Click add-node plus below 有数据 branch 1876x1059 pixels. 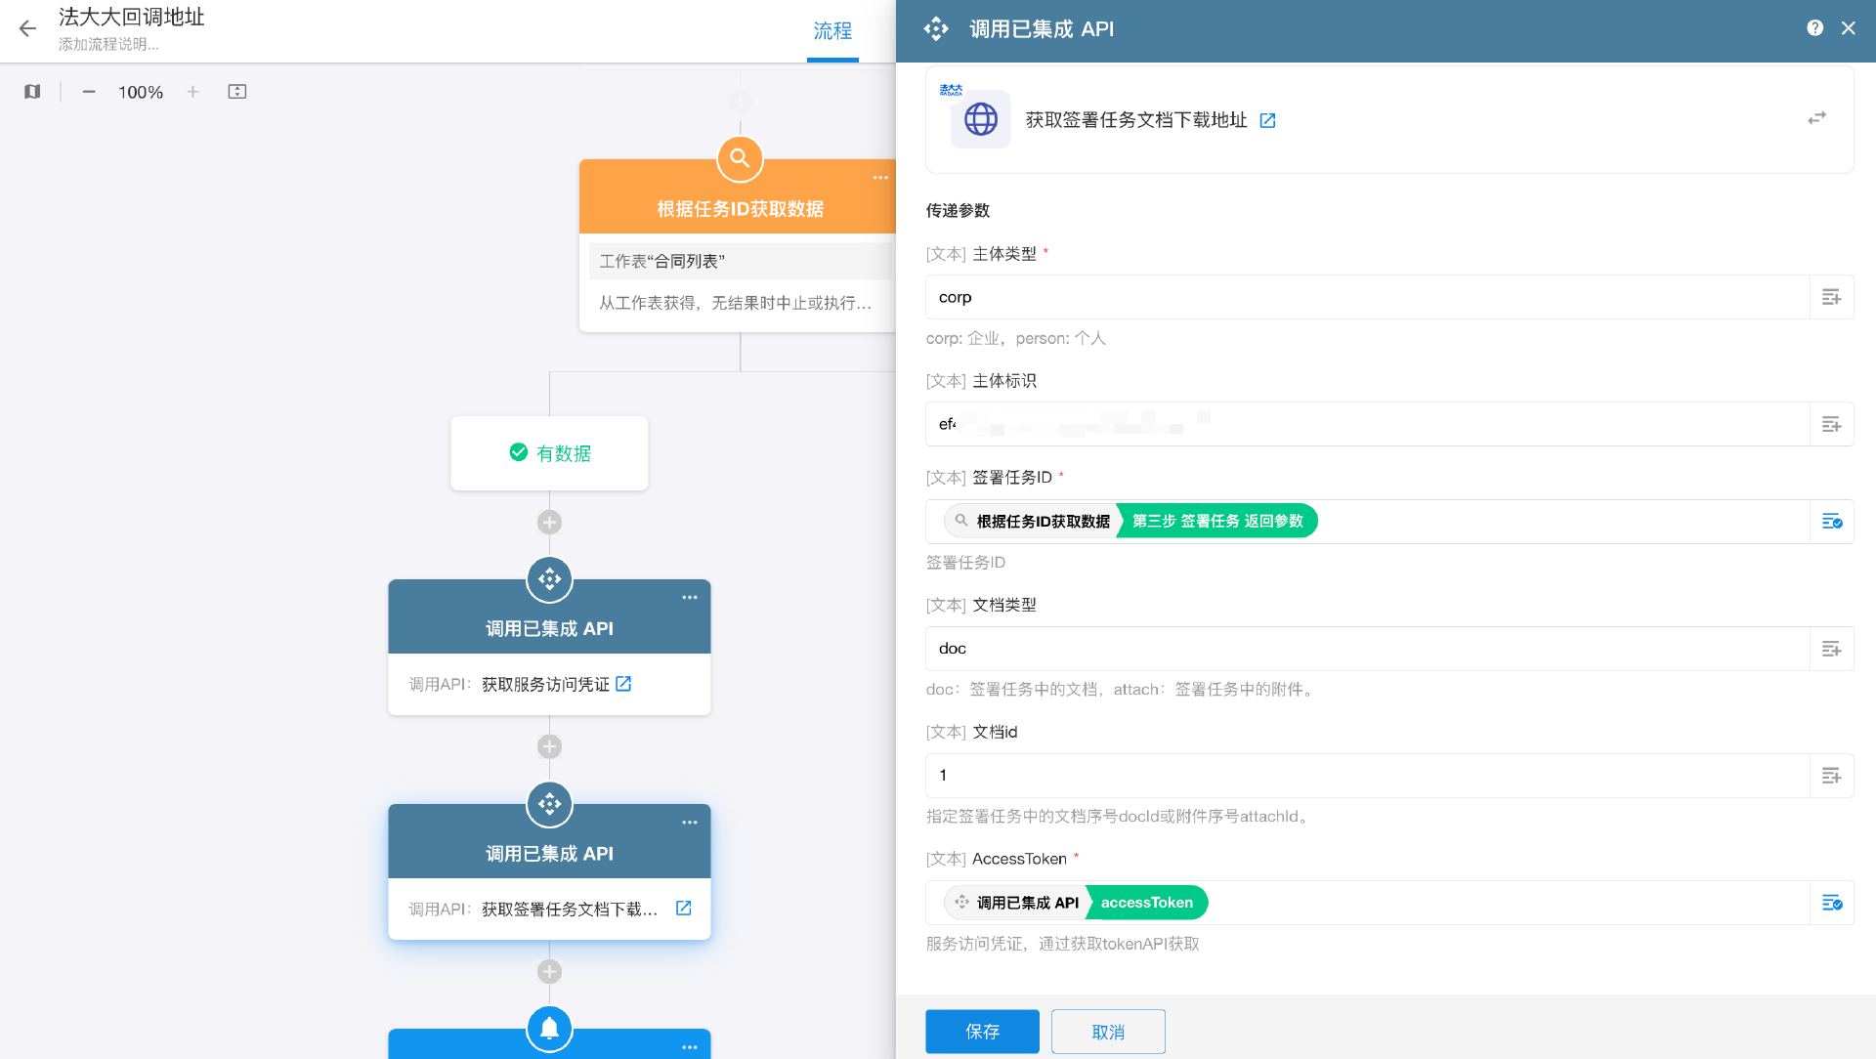549,522
